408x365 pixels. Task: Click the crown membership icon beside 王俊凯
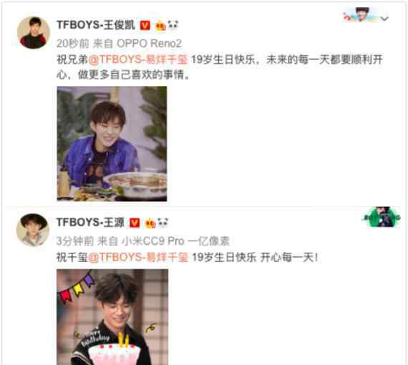click(160, 26)
